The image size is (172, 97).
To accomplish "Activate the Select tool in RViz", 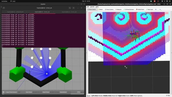I will click(x=100, y=10).
